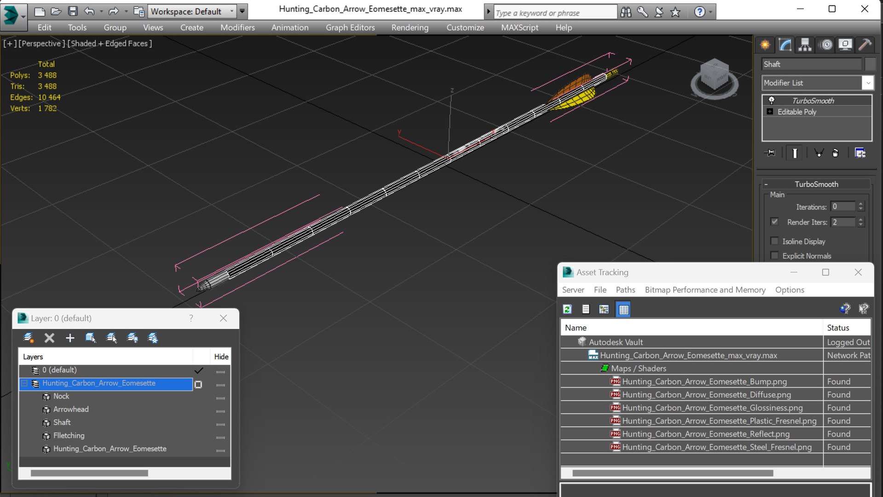Image resolution: width=883 pixels, height=497 pixels.
Task: Toggle Hide for the Flletching object
Action: 221,437
